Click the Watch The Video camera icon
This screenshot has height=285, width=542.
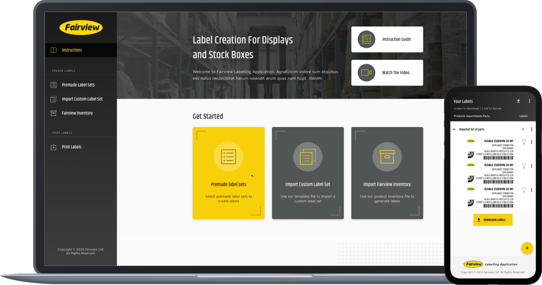366,73
